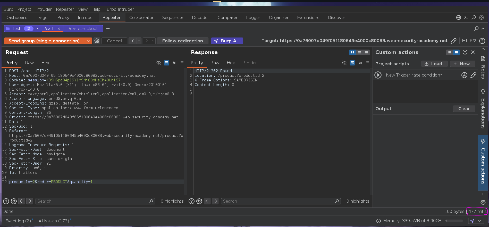Image resolution: width=489 pixels, height=227 pixels.
Task: Open the Burp browser globe icon
Action: tap(459, 17)
